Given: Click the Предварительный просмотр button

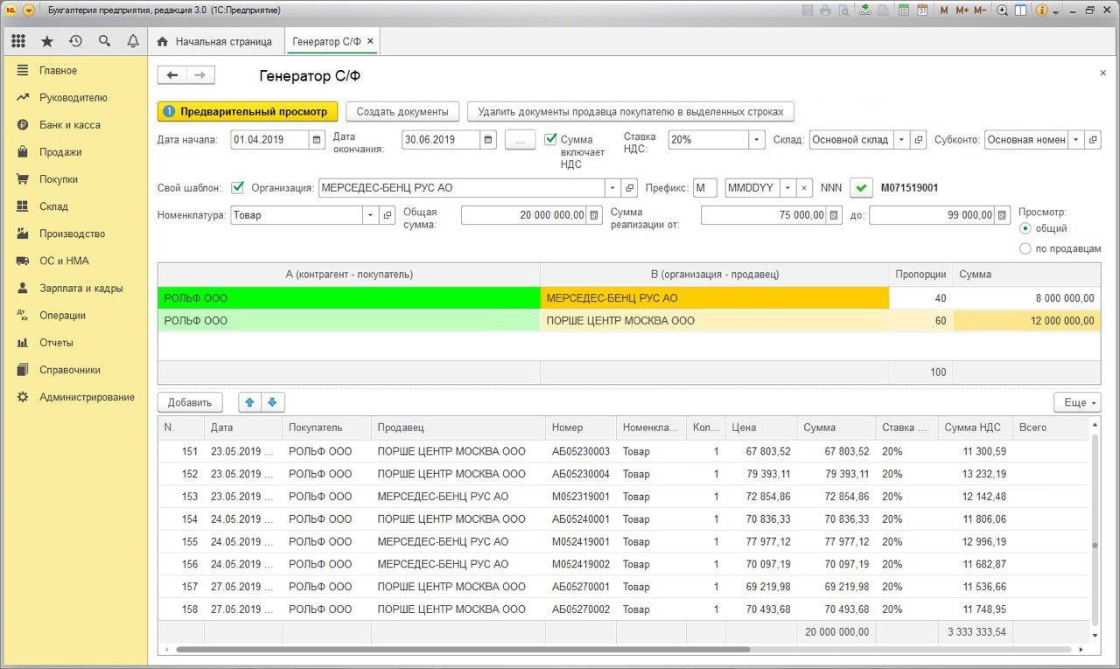Looking at the screenshot, I should click(x=248, y=112).
